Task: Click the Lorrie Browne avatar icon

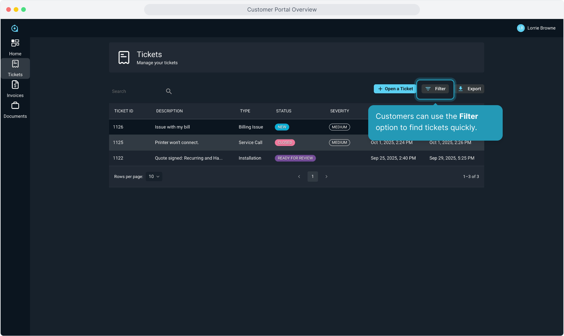Action: pos(520,28)
